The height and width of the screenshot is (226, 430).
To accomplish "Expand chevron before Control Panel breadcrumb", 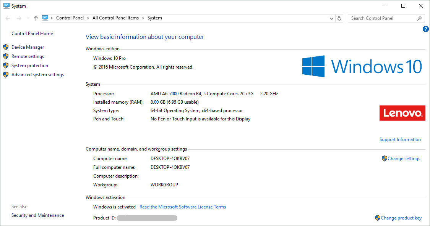I will pyautogui.click(x=52, y=18).
